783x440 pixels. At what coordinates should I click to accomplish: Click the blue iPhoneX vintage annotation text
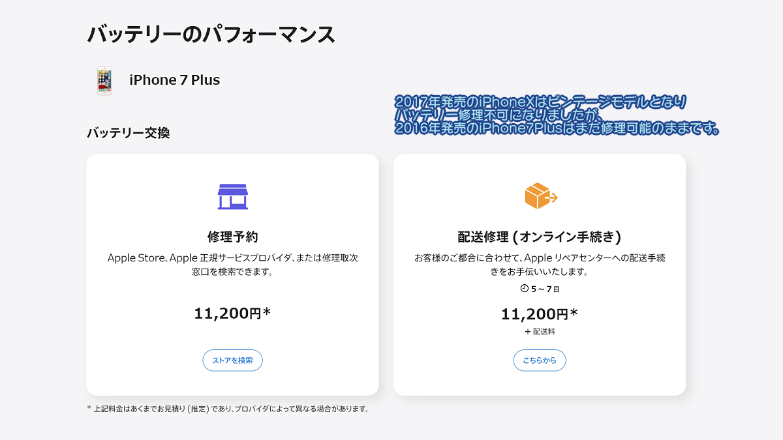tap(541, 102)
